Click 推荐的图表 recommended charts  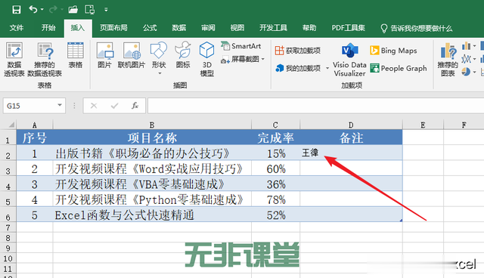point(448,60)
